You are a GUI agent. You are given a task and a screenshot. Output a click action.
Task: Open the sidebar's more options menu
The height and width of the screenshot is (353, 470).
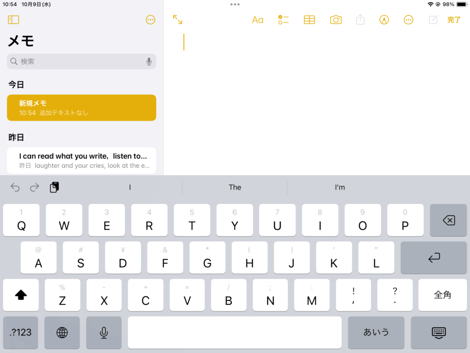click(x=150, y=20)
